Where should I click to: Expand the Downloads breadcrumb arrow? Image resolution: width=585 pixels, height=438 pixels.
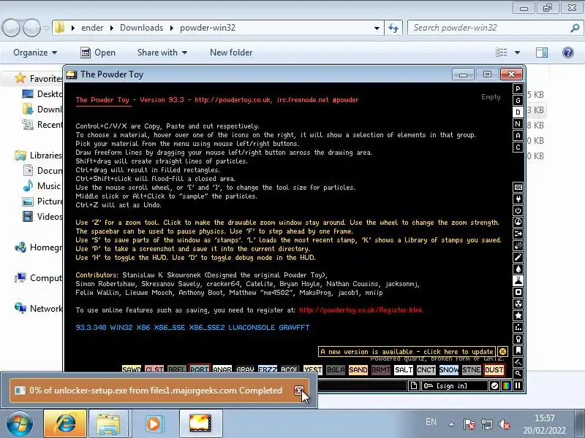coord(171,28)
